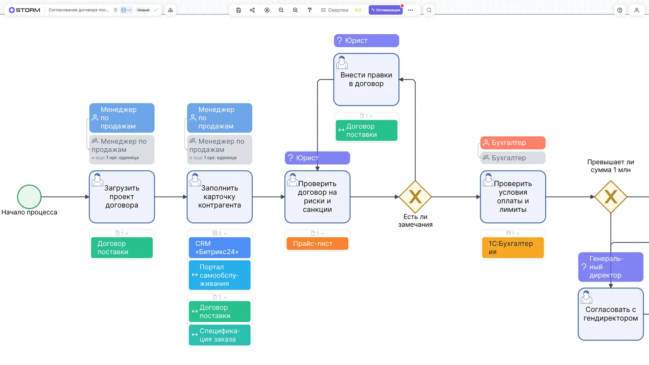Viewport: 649px width, 365px height.
Task: Click the 'Превышает ли сумма 1 млн' gateway
Action: point(611,197)
